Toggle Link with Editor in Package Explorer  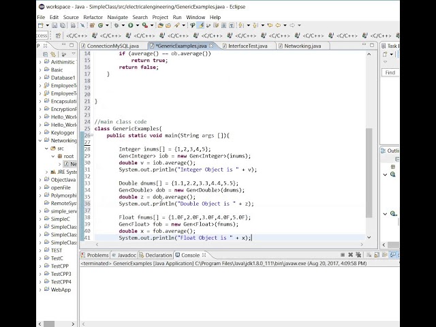53,54
